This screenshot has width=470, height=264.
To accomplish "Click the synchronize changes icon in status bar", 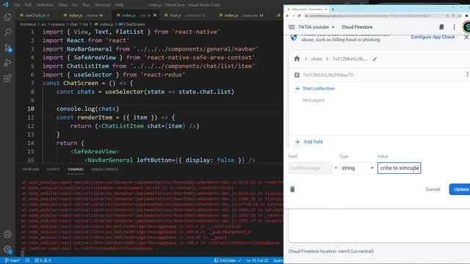I will (x=27, y=260).
